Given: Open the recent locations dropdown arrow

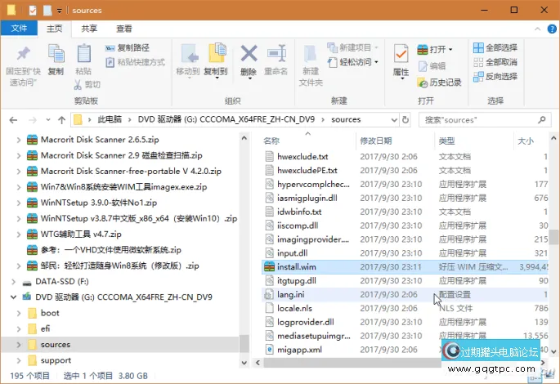Looking at the screenshot, I should (x=48, y=120).
